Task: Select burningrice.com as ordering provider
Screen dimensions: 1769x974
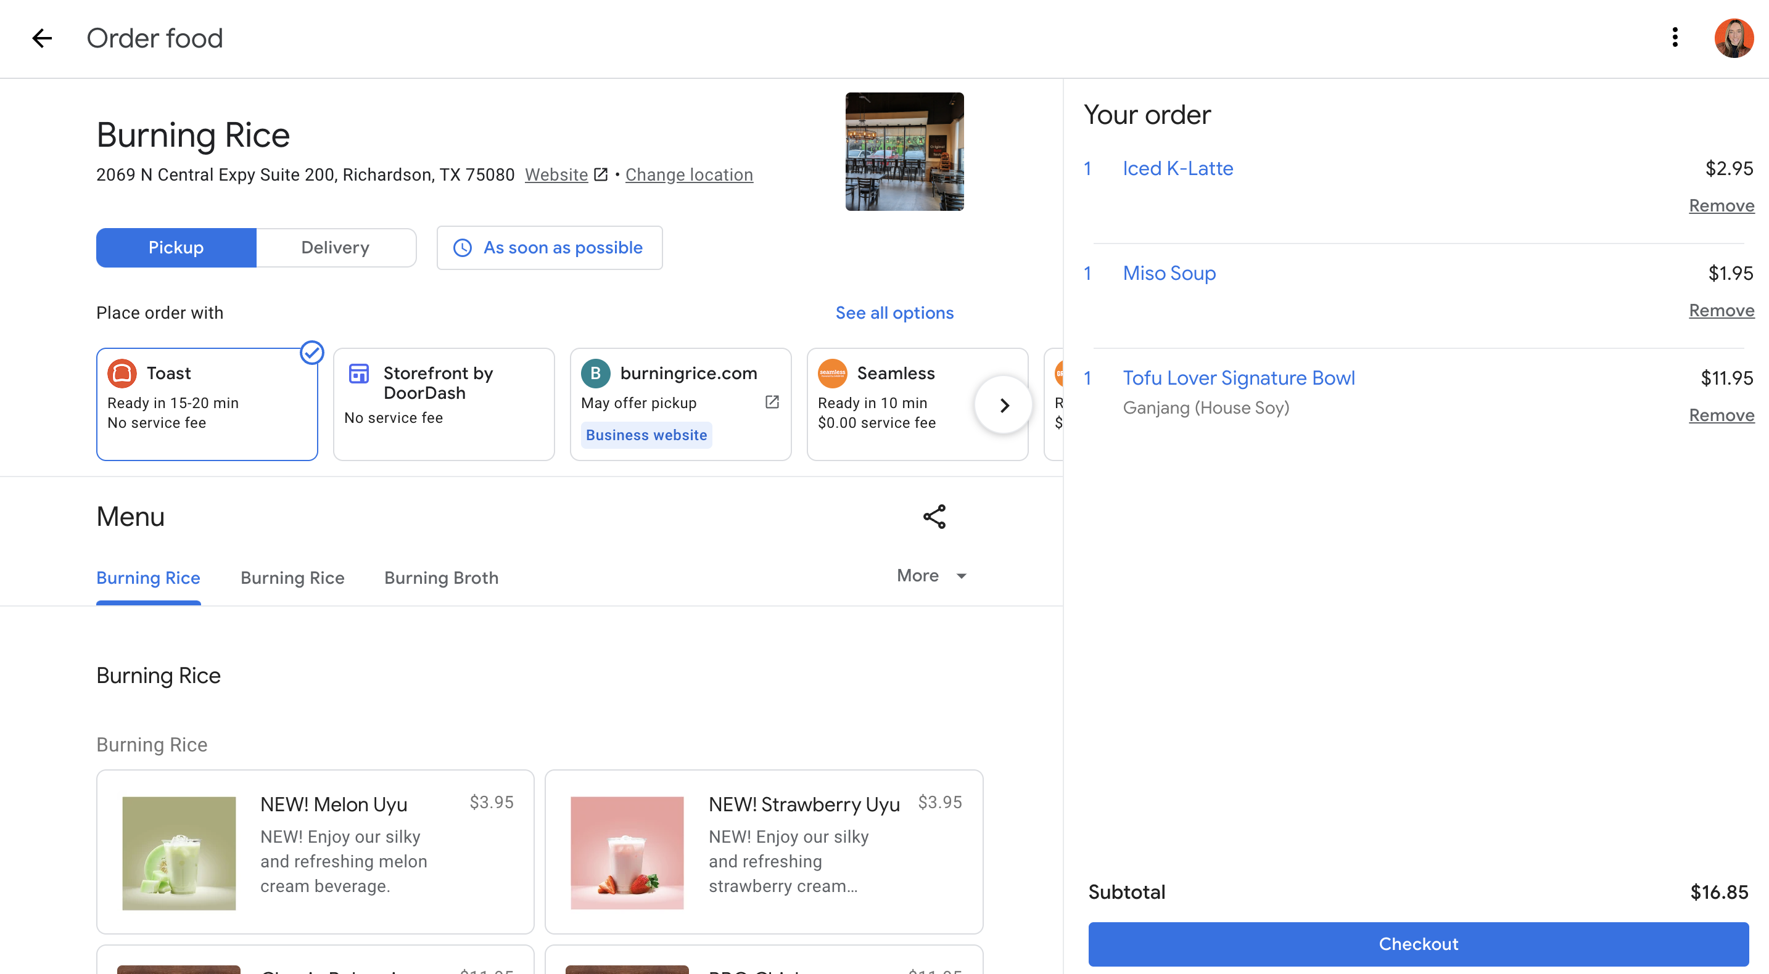Action: tap(680, 404)
